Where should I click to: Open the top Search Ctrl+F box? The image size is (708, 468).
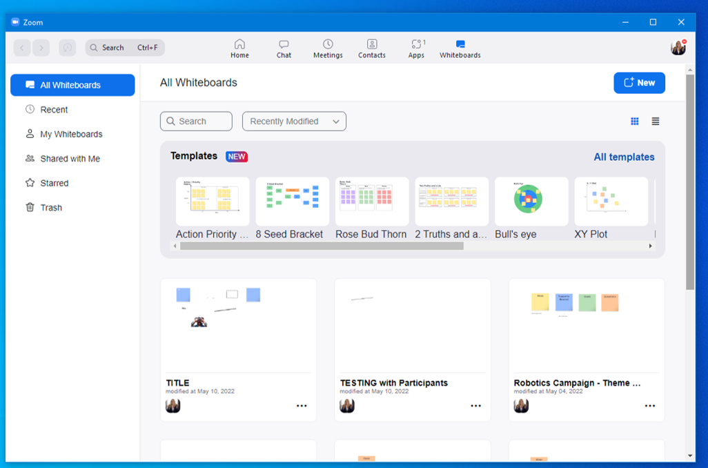[125, 48]
